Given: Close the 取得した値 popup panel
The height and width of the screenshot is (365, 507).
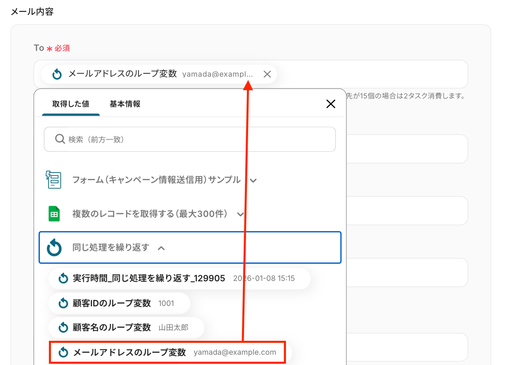Looking at the screenshot, I should click(331, 104).
